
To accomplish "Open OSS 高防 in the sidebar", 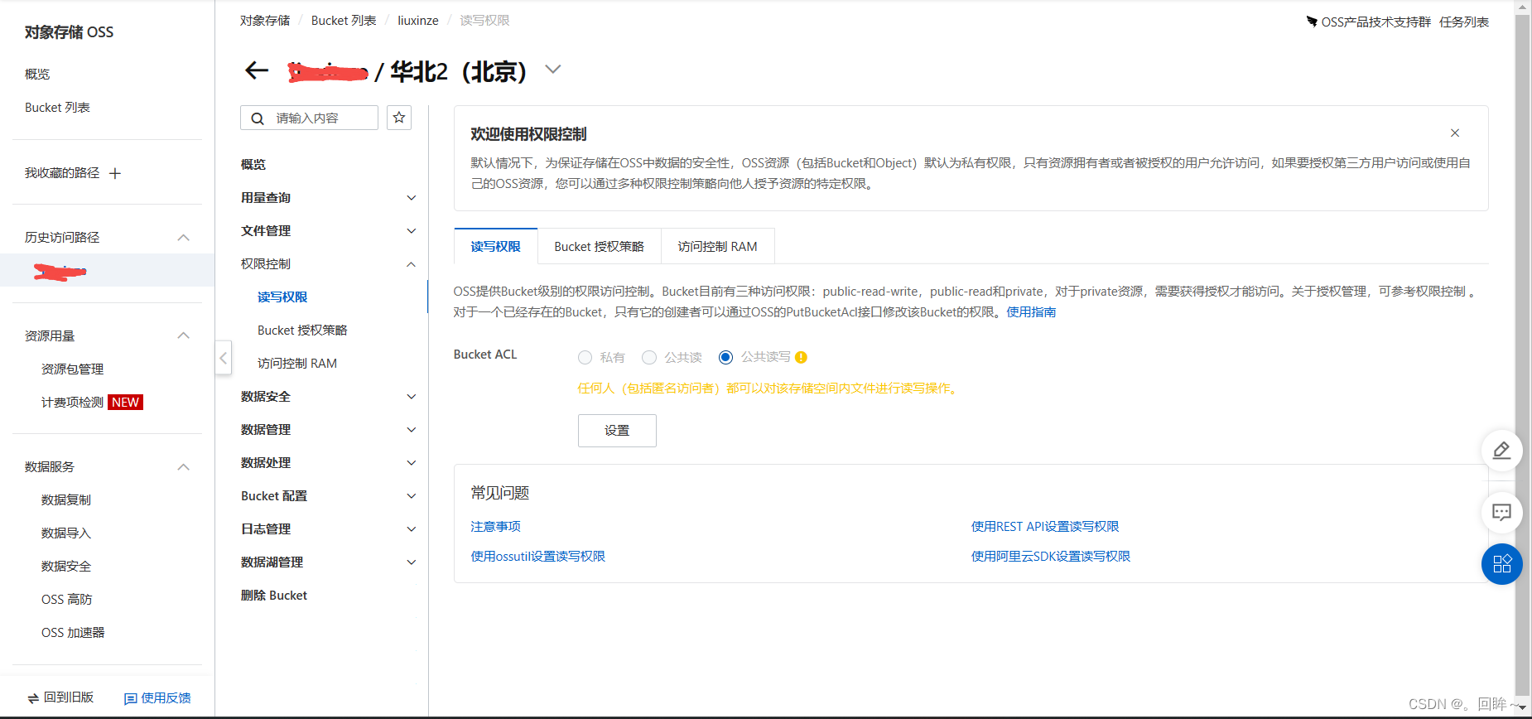I will pyautogui.click(x=66, y=600).
